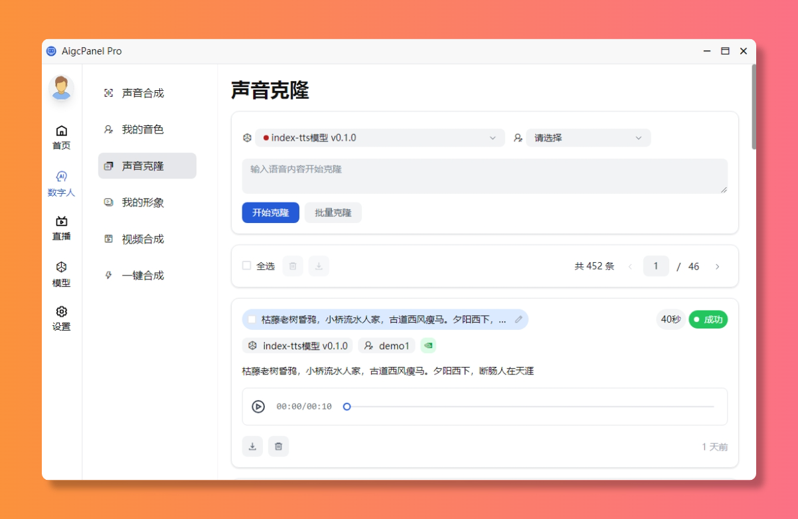Delete the record using its trash icon
The height and width of the screenshot is (519, 798).
(x=278, y=447)
